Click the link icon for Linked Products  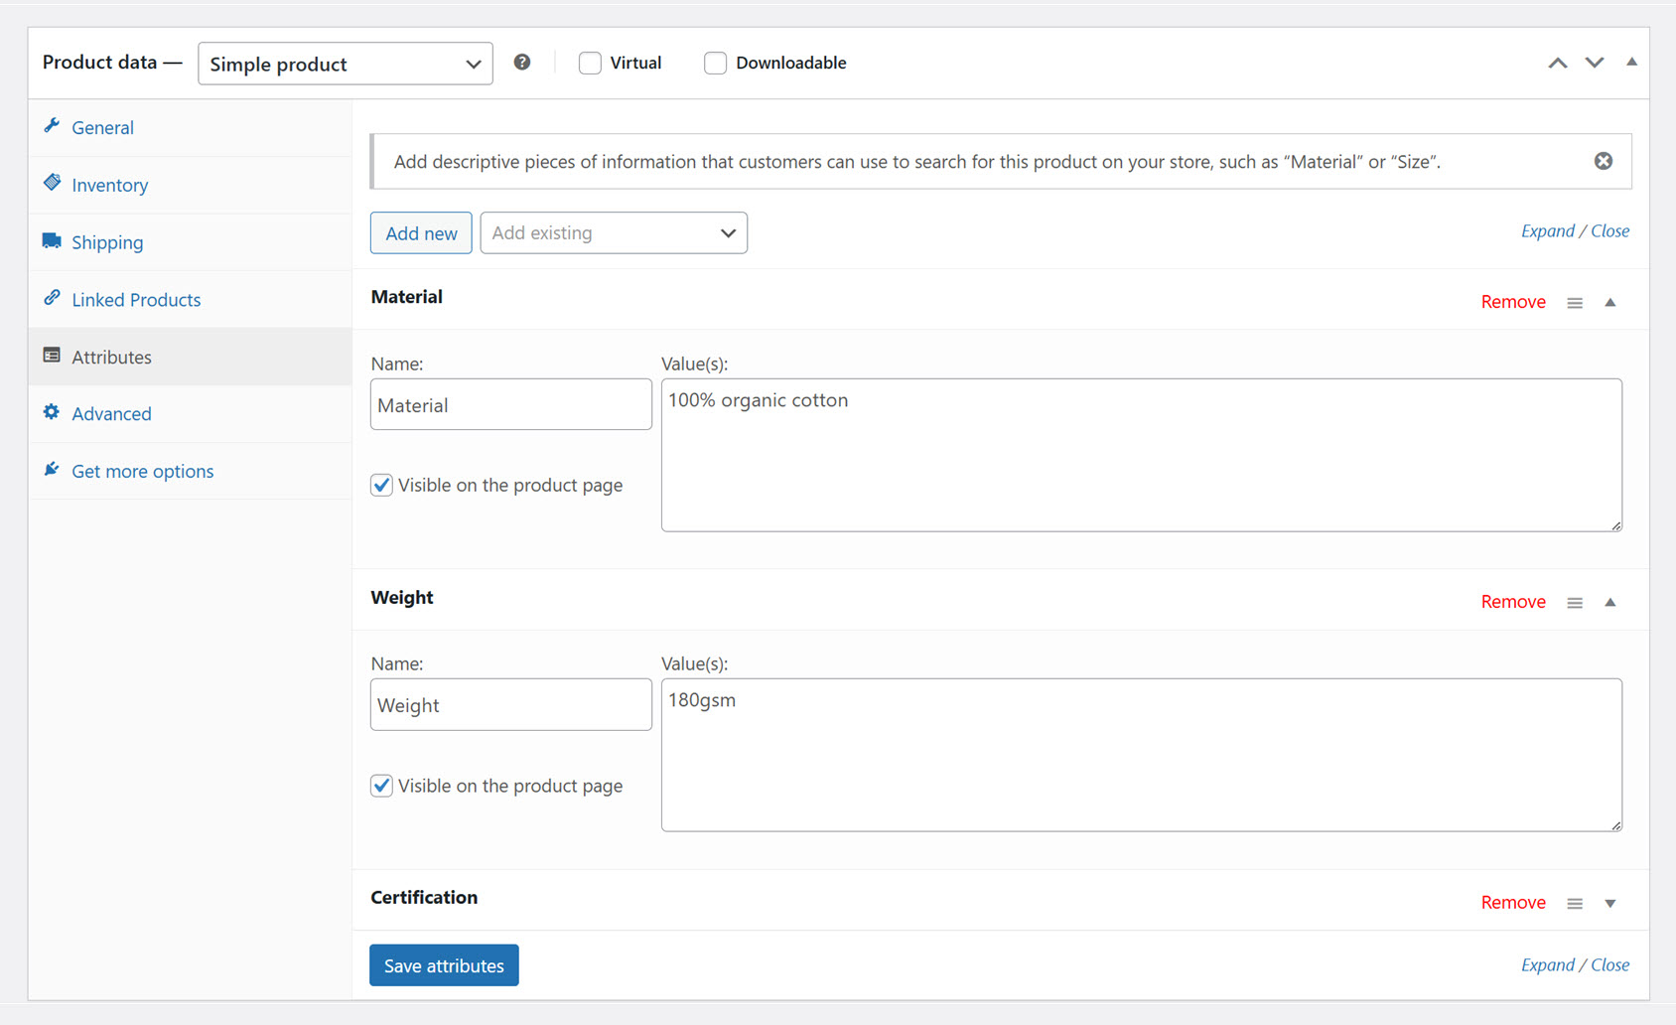click(x=53, y=299)
